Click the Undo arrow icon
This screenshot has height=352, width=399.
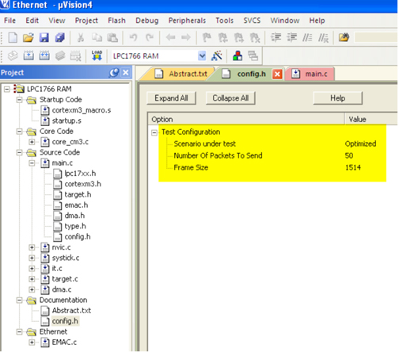tap(134, 37)
